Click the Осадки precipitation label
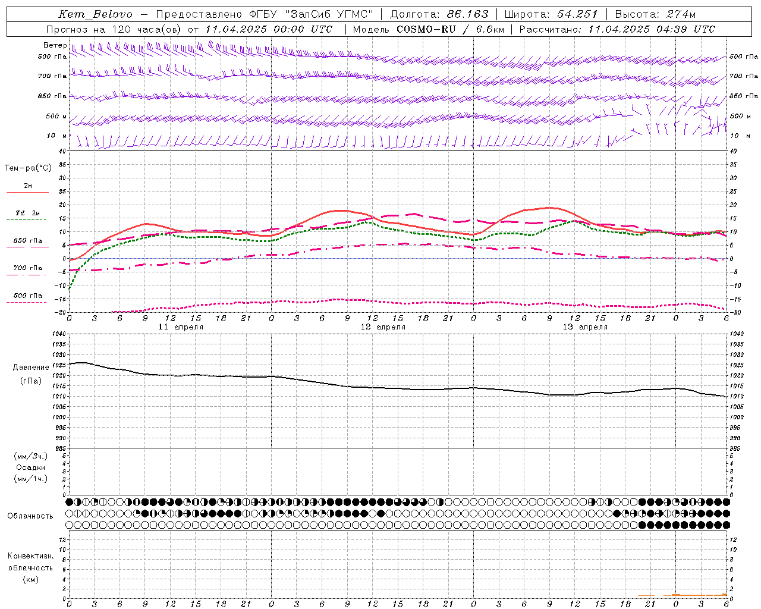Image resolution: width=761 pixels, height=609 pixels. click(x=31, y=467)
